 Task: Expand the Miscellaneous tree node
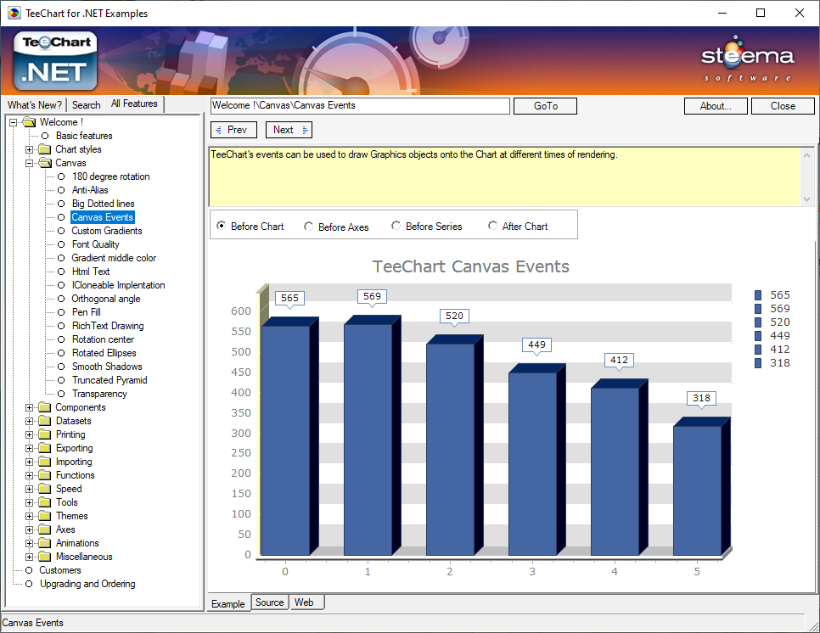29,557
